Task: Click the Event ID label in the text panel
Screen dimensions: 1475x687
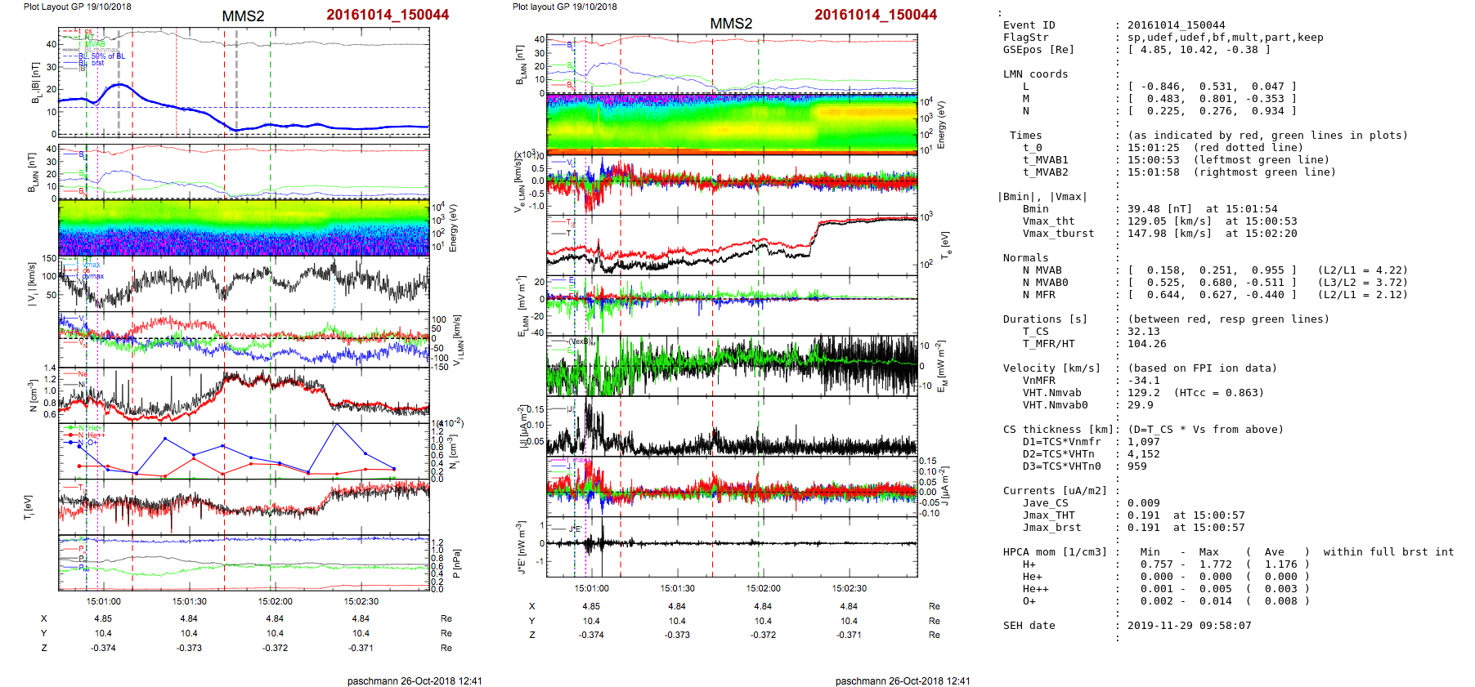Action: (1029, 25)
